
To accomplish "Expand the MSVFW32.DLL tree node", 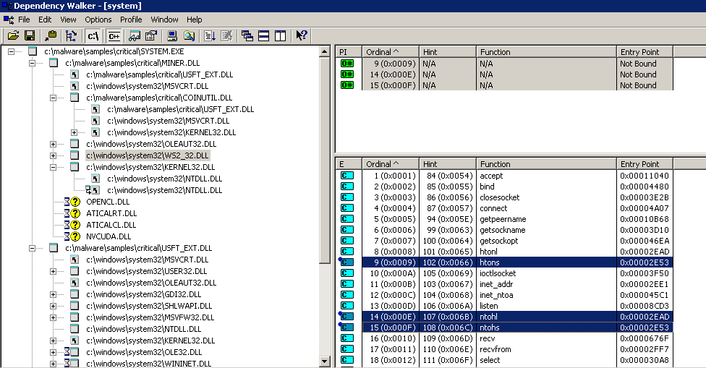I will click(x=53, y=317).
